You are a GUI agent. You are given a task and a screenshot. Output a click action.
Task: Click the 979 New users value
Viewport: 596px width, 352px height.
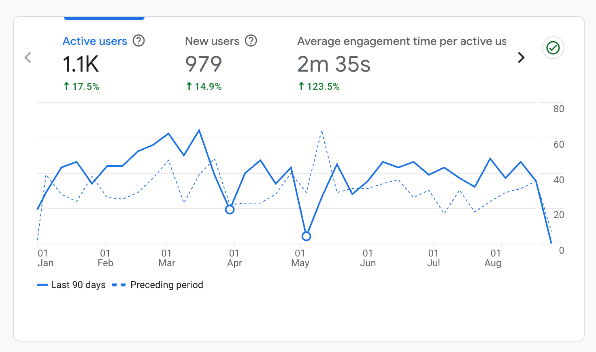tap(203, 64)
